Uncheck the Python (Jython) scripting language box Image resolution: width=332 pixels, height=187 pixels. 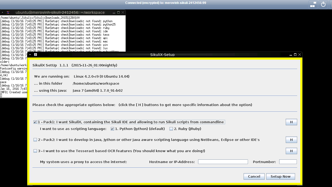pyautogui.click(x=112, y=129)
